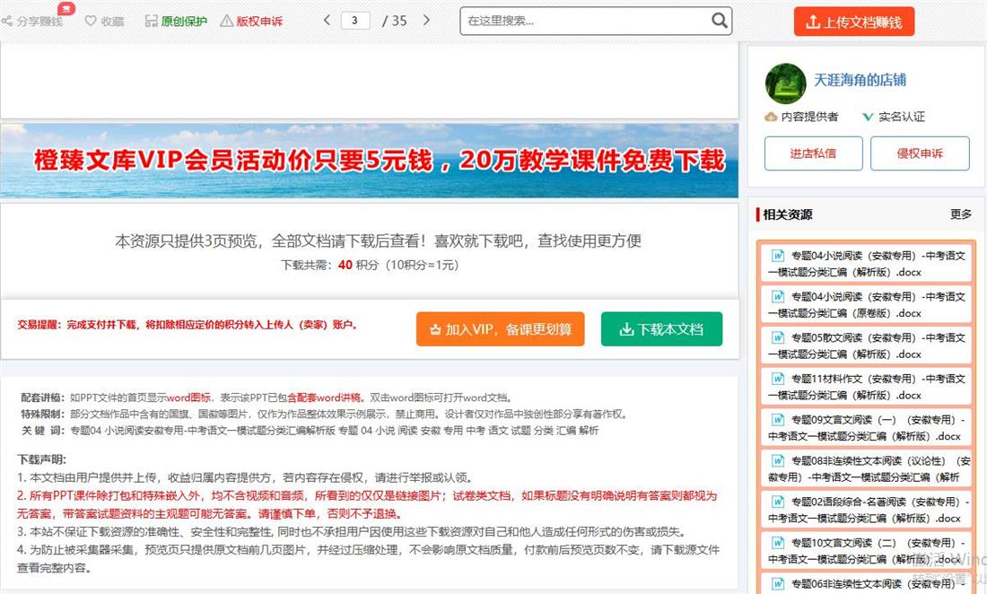
Task: Open 专题02语段综合-名著阅读 resource
Action: click(867, 510)
